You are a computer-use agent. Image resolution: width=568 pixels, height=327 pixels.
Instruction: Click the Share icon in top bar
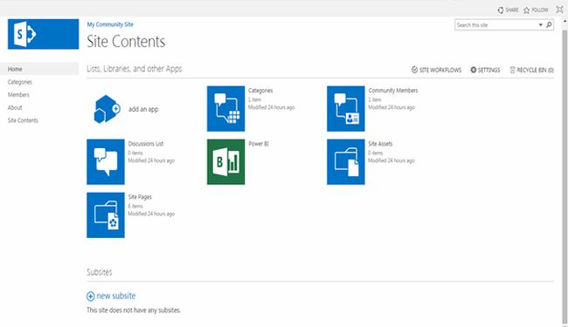pos(501,10)
